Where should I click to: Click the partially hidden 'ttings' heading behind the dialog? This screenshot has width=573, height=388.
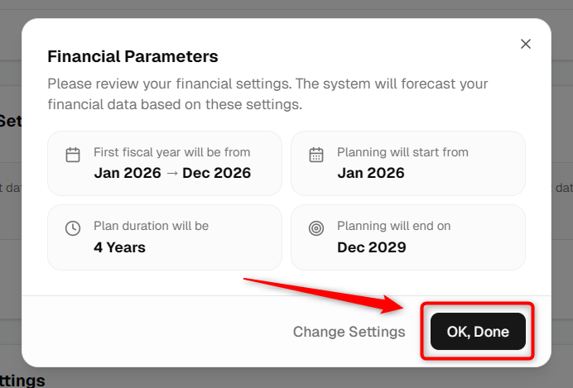pos(22,381)
